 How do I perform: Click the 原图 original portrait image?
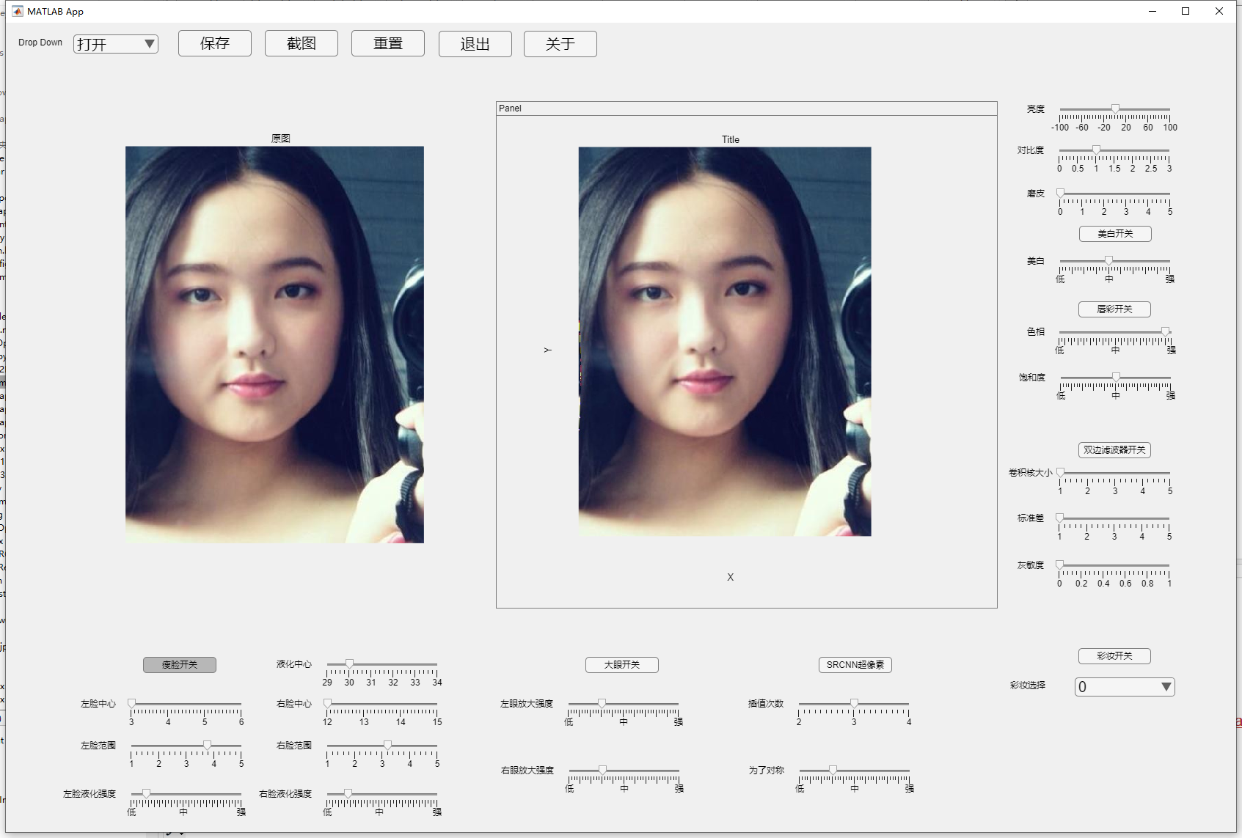(x=274, y=345)
